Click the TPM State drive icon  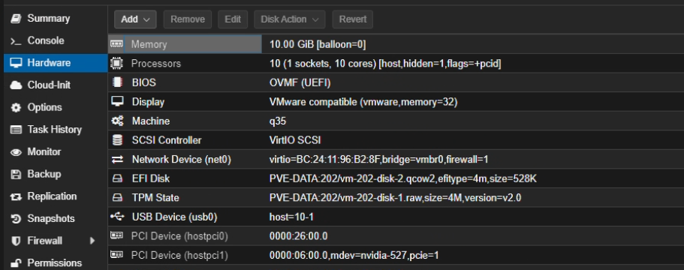coord(117,198)
